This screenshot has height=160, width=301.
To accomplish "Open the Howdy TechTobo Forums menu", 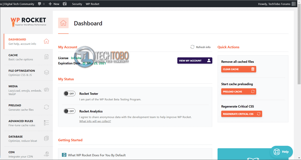I will 277,4.
